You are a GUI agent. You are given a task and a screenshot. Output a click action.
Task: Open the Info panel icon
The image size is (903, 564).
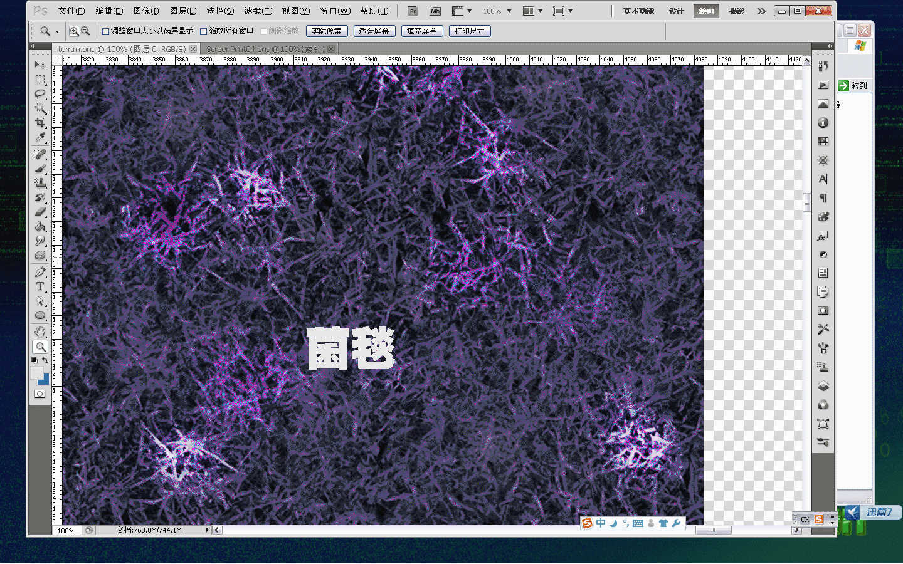[x=823, y=123]
